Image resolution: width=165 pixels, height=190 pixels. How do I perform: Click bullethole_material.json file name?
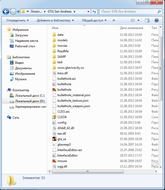[74, 95]
